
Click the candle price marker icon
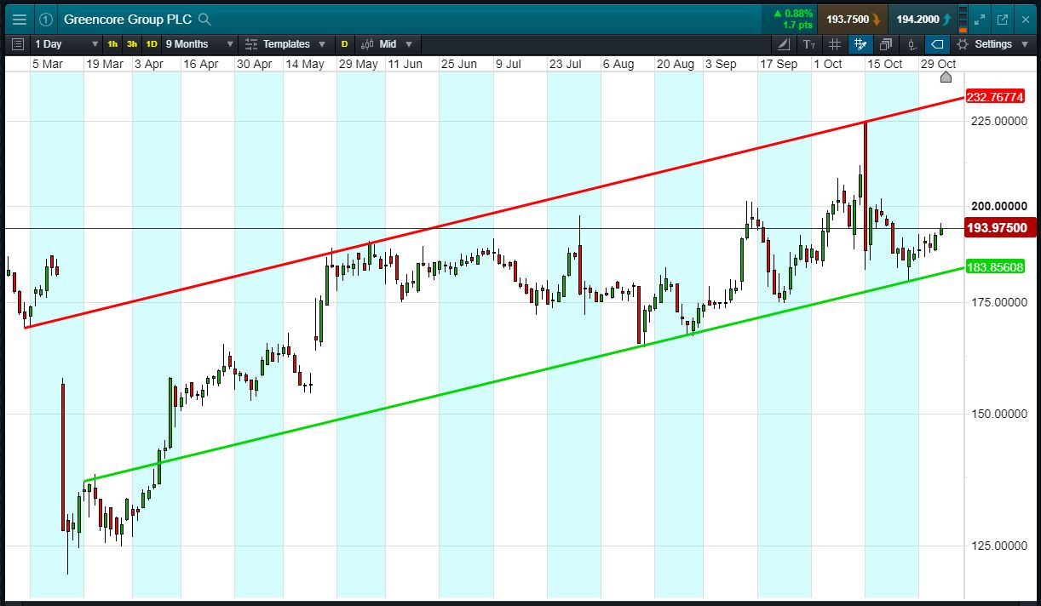(x=912, y=44)
